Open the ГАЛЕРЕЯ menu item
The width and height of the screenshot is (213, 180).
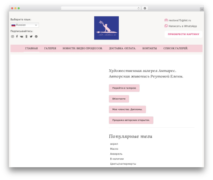(x=50, y=49)
